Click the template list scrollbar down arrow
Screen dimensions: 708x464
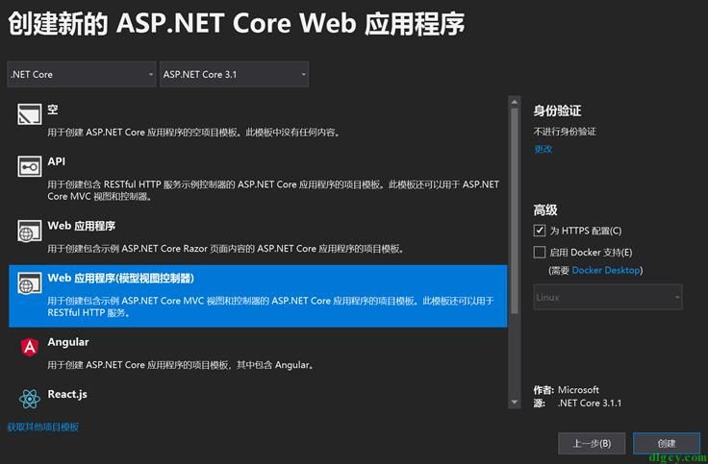[x=515, y=402]
